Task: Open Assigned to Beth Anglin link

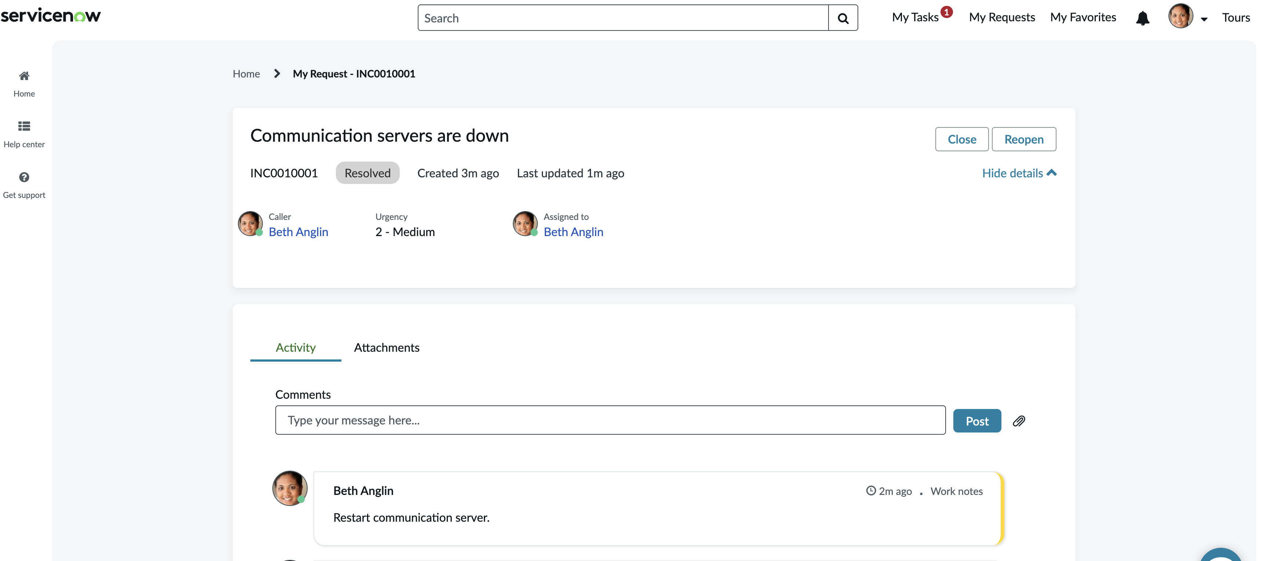Action: tap(573, 232)
